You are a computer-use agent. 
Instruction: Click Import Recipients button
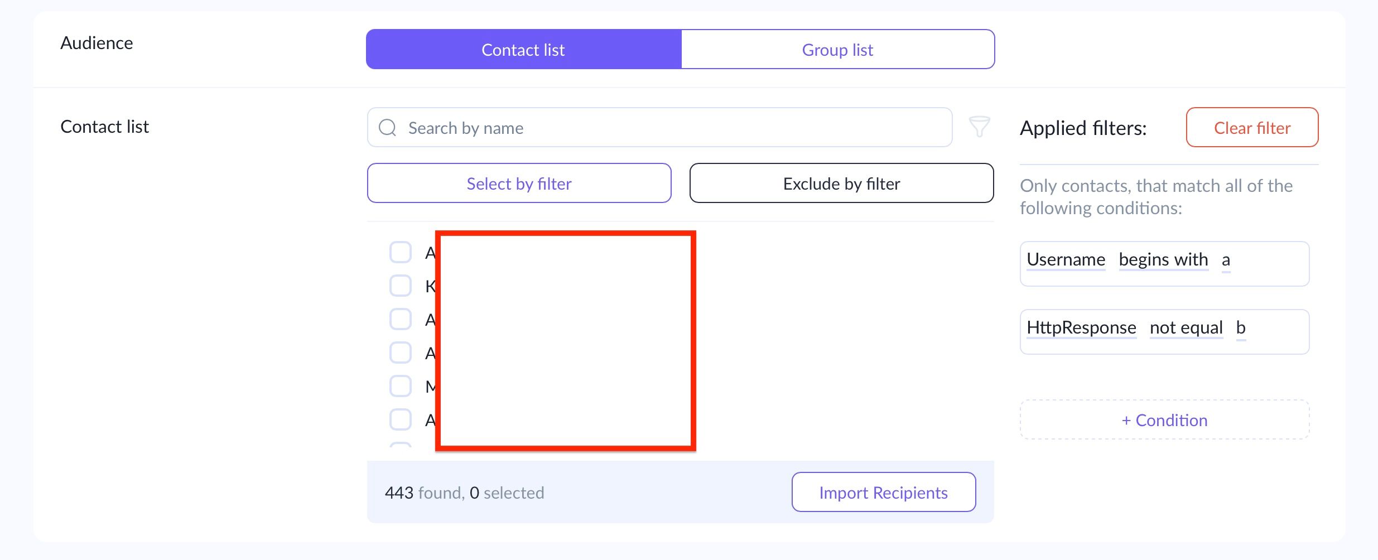point(883,493)
